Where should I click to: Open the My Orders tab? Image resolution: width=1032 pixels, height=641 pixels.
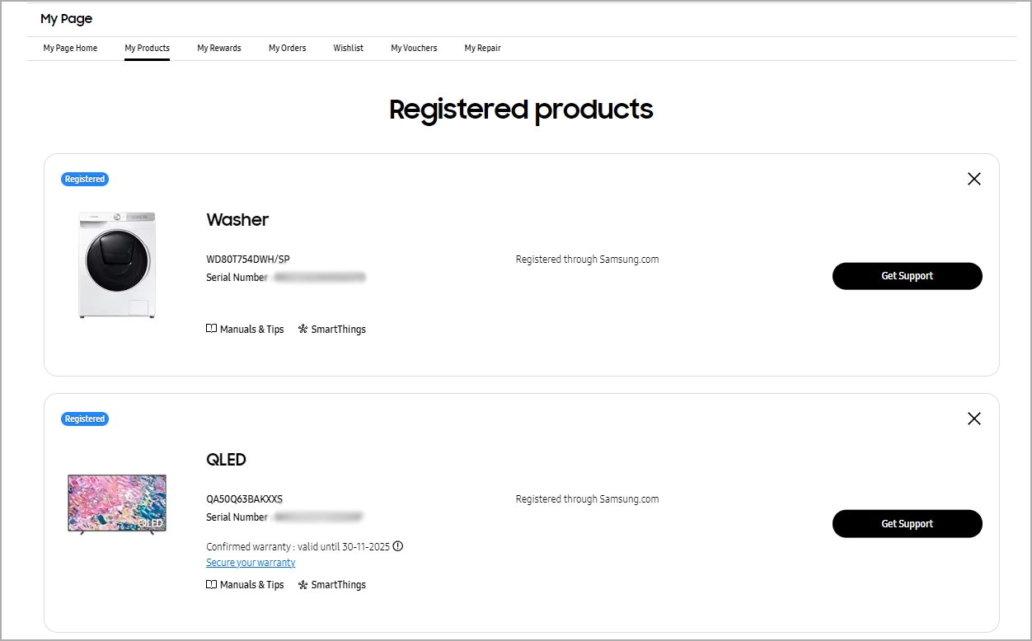[x=287, y=48]
